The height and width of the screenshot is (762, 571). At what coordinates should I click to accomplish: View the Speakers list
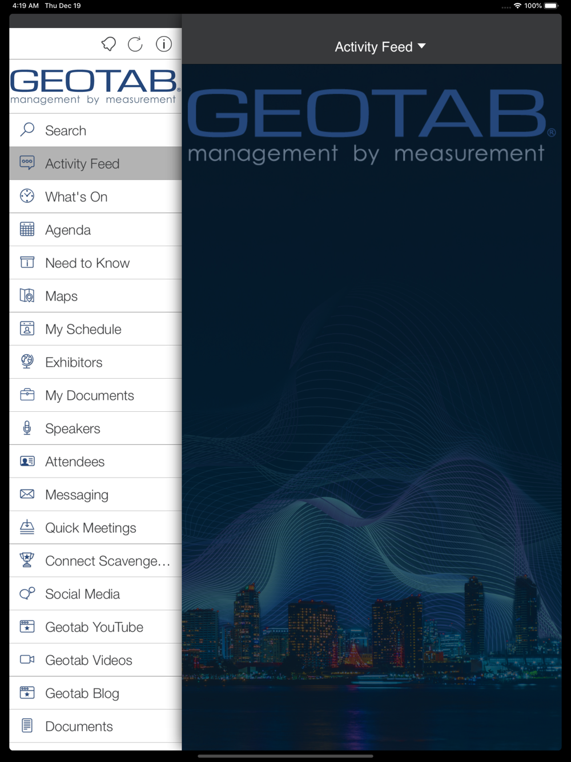(95, 428)
